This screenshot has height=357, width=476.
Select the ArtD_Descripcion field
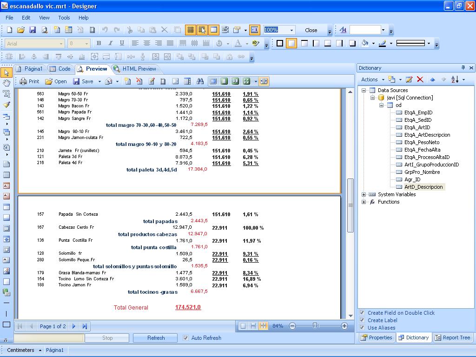pyautogui.click(x=423, y=187)
